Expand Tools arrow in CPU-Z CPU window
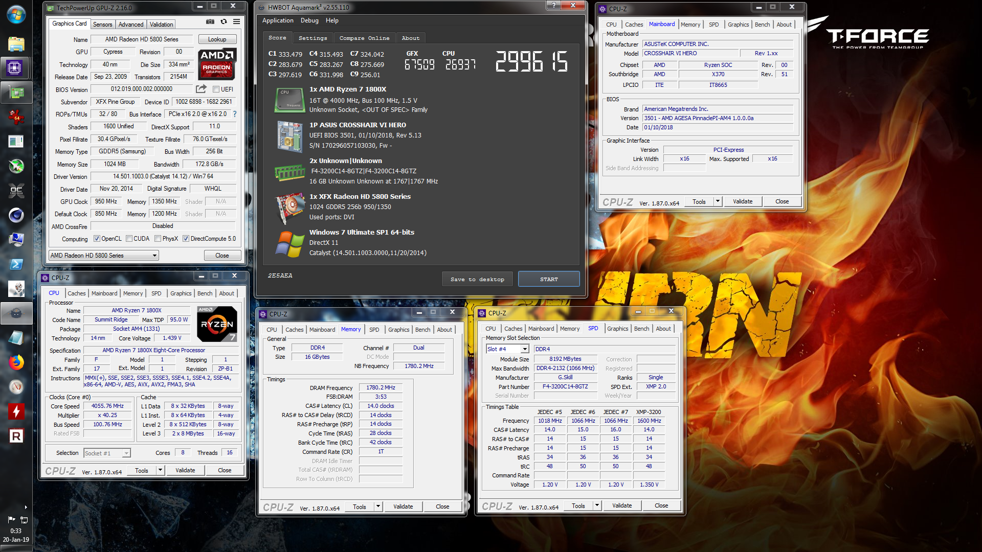 [x=160, y=470]
